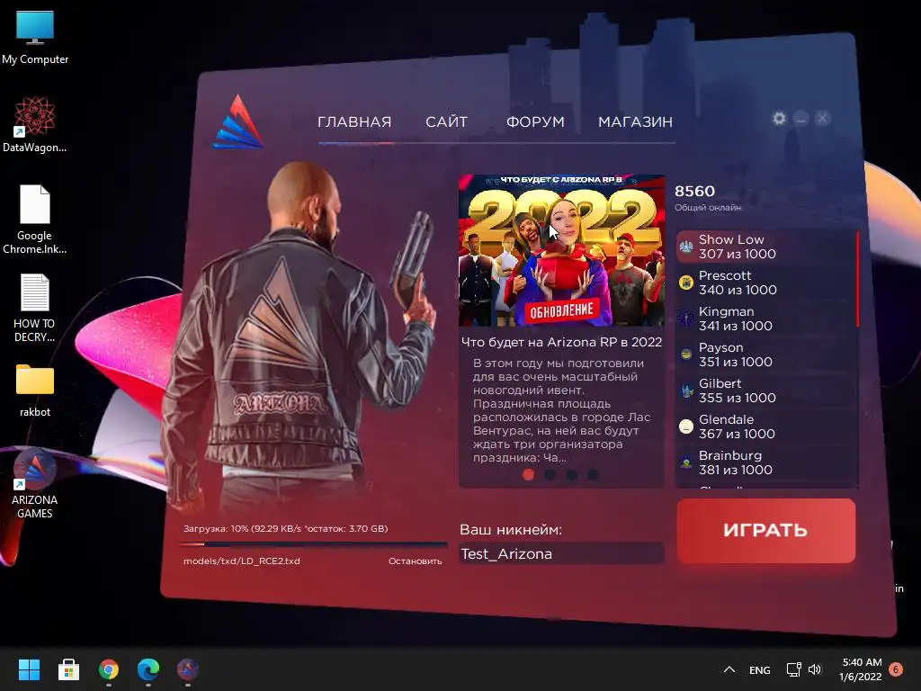Open the МАГАЗИН tab
Screen dimensions: 921x691
click(636, 121)
